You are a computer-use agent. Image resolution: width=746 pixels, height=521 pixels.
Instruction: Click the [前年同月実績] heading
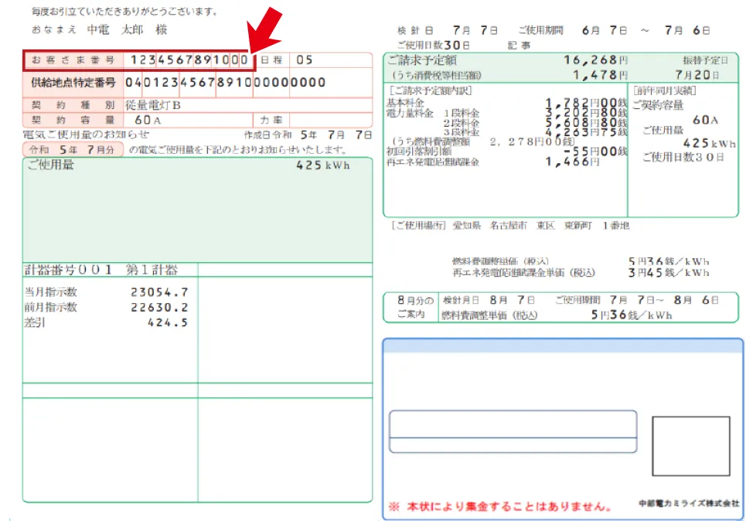[x=664, y=90]
